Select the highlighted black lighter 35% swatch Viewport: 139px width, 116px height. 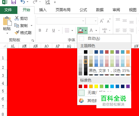point(86,62)
